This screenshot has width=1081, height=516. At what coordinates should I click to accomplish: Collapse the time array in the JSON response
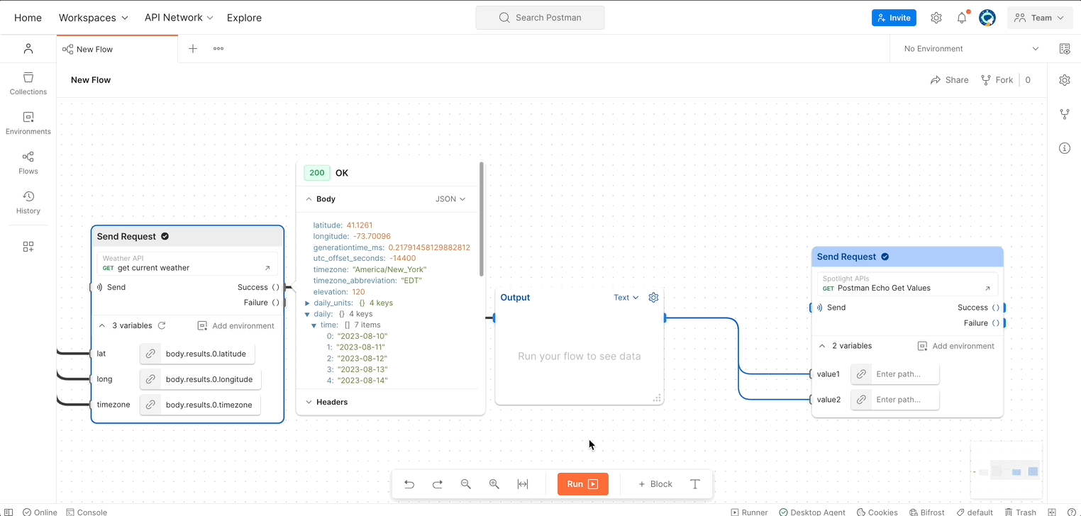click(313, 325)
